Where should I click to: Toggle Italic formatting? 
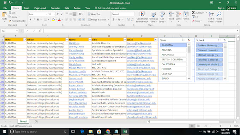click(x=34, y=20)
